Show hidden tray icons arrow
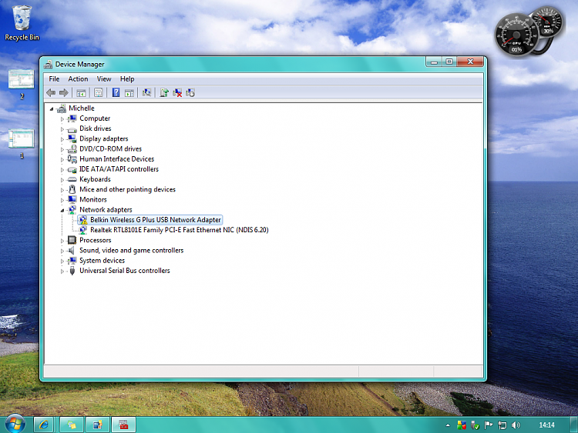The width and height of the screenshot is (578, 433). [448, 425]
